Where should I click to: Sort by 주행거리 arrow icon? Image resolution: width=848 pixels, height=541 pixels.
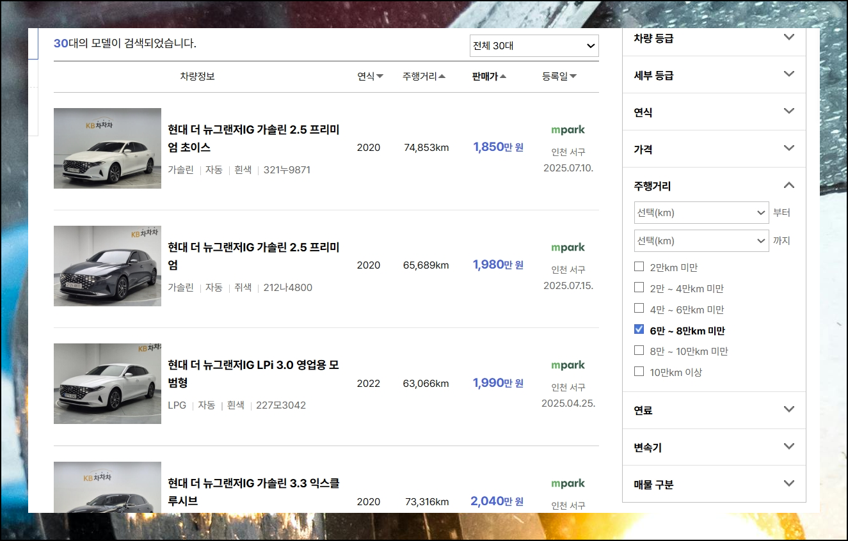pyautogui.click(x=442, y=77)
